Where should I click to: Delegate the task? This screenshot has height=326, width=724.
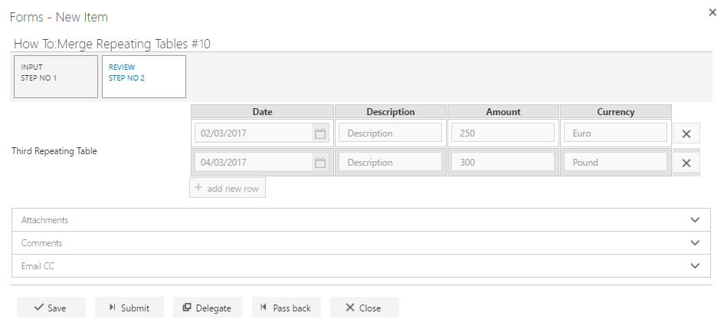point(208,308)
